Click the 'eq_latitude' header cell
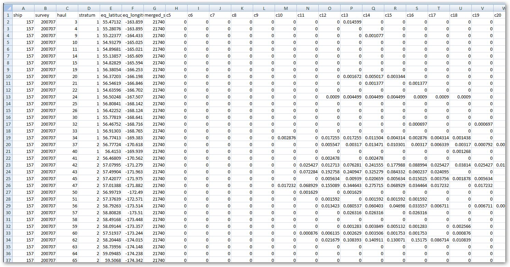Image resolution: width=510 pixels, height=267 pixels. tap(111, 15)
